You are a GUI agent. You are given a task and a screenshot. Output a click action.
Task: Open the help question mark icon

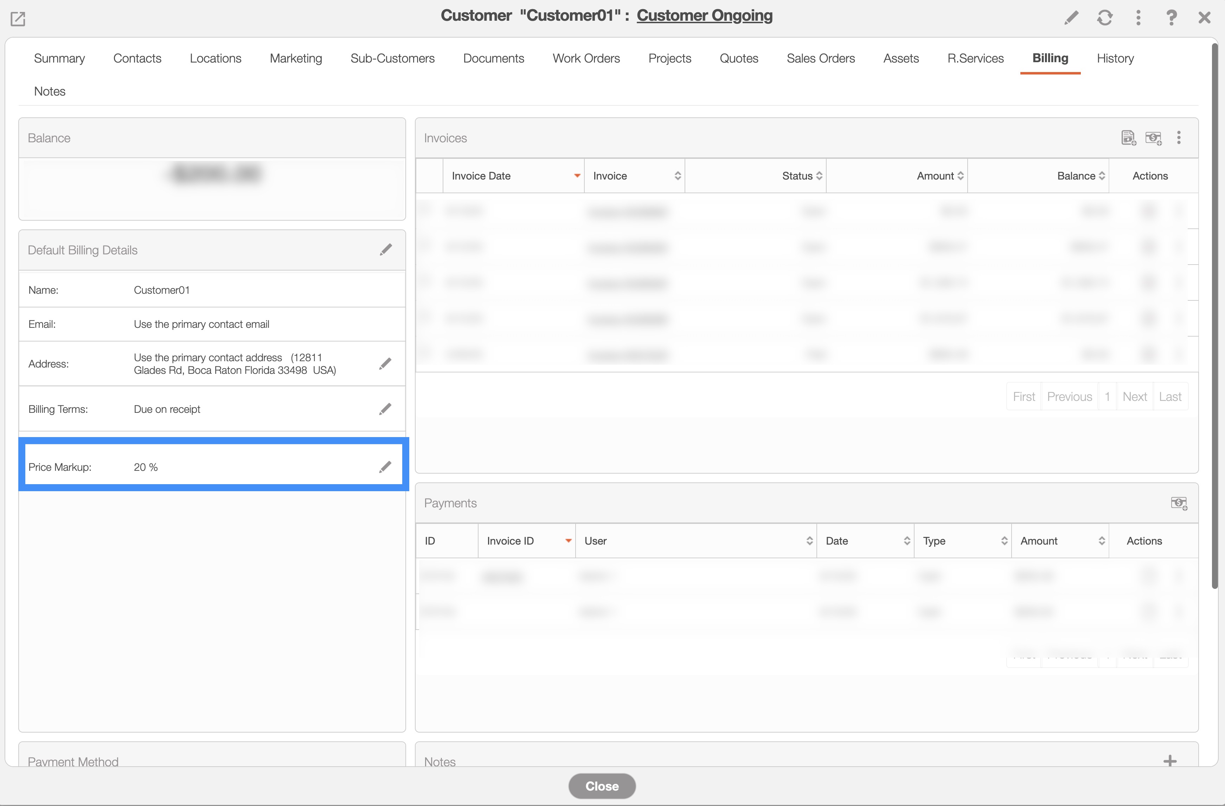[x=1172, y=18]
